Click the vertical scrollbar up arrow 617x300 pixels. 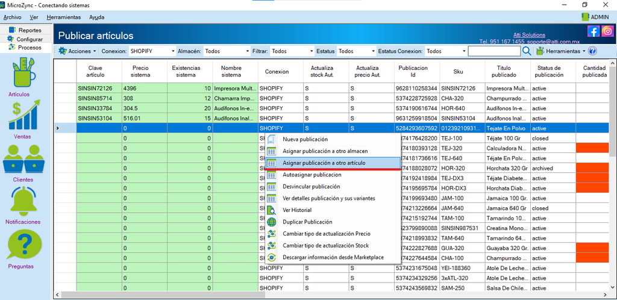[x=613, y=63]
